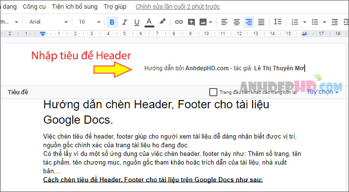This screenshot has height=192, width=349.
Task: Open the Công cụ menu
Action: tap(34, 7)
